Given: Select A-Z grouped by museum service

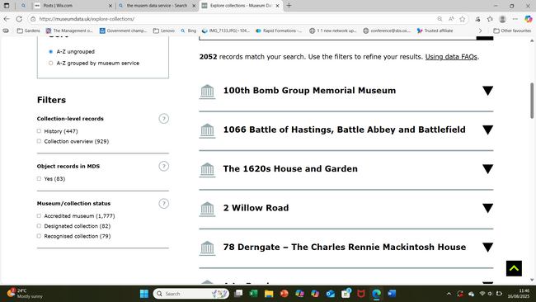Looking at the screenshot, I should pyautogui.click(x=50, y=63).
